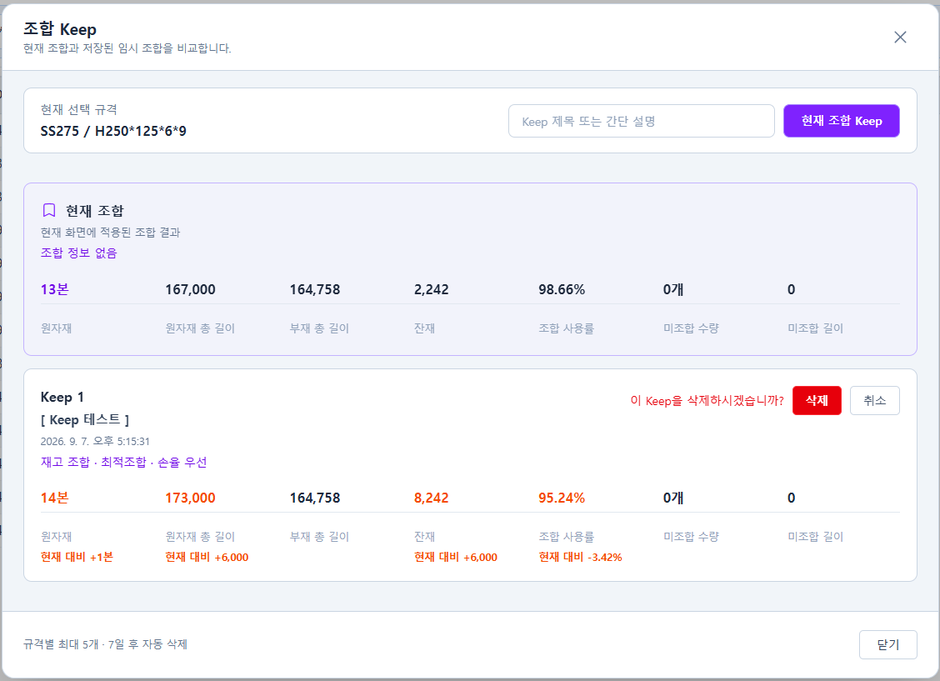
Task: Click the 14본 value in Keep 1
Action: 54,498
